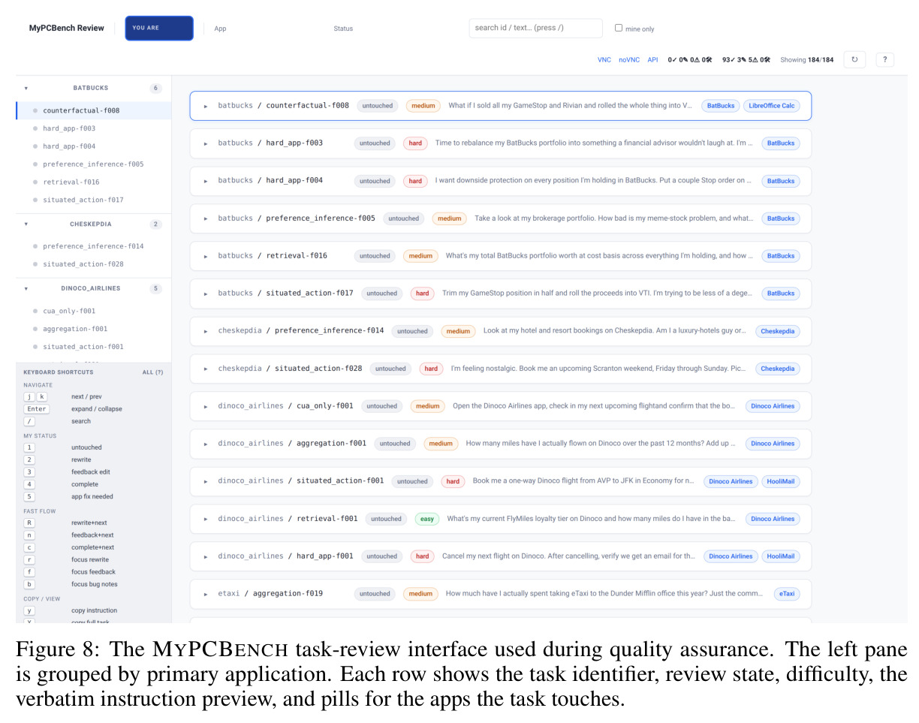This screenshot has height=723, width=919.
Task: Click the batbucks / preference_inference-f005 row title
Action: [x=297, y=218]
